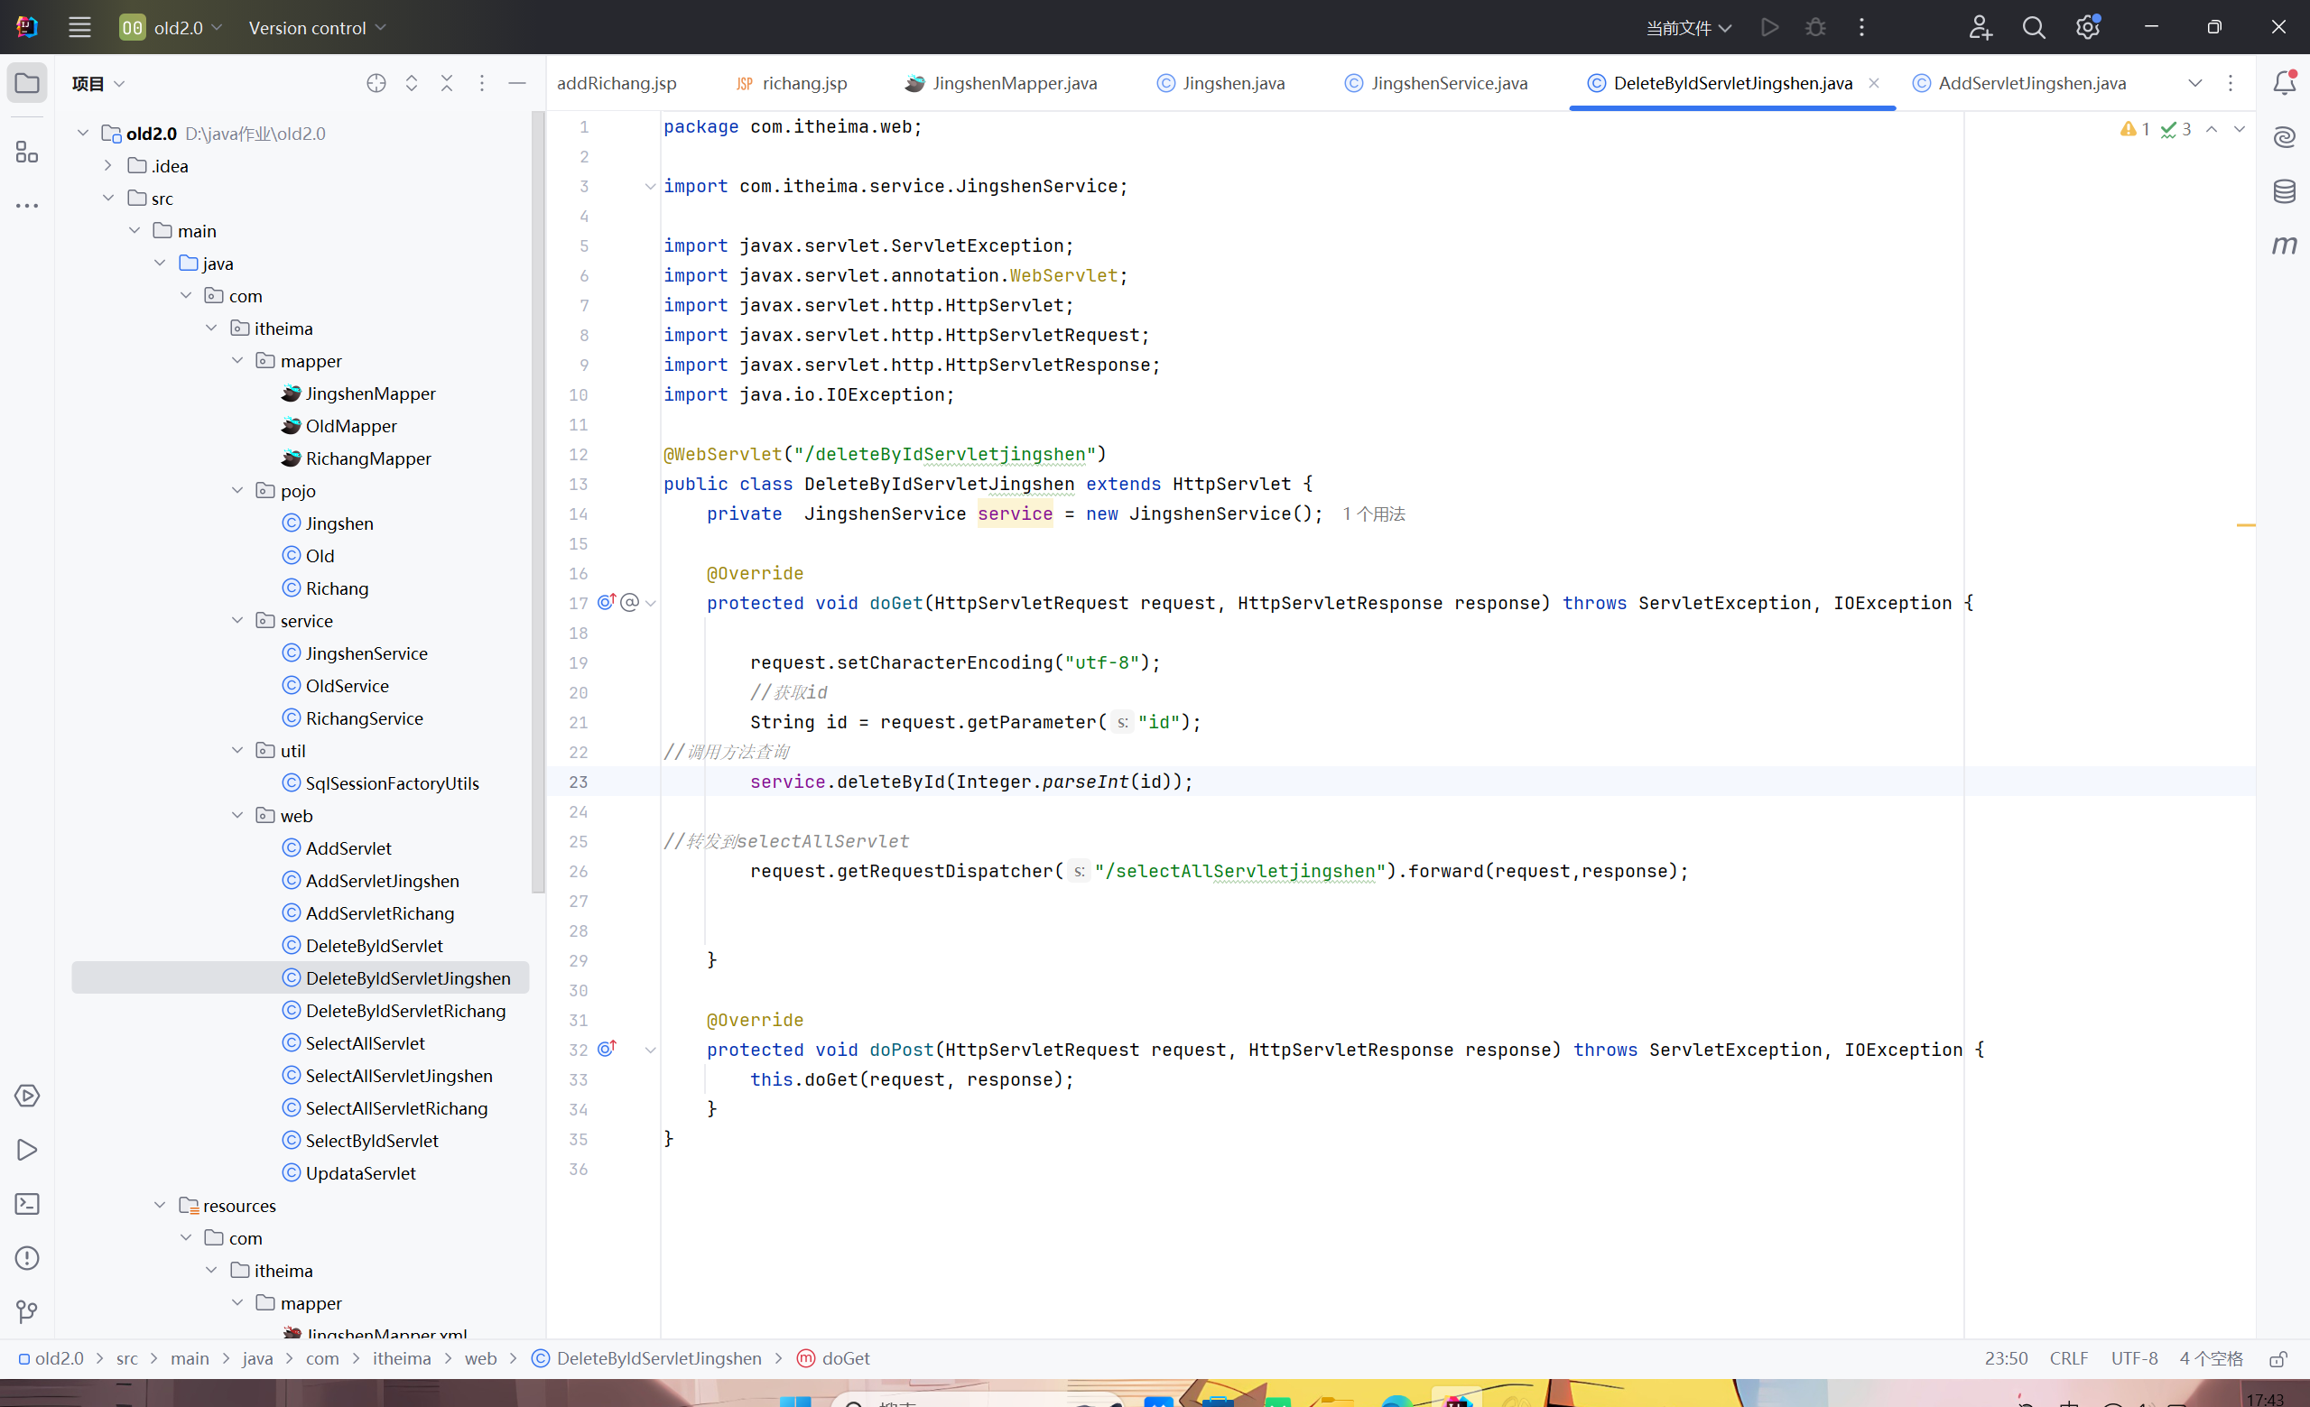
Task: Open the Structure tool window icon
Action: (x=27, y=152)
